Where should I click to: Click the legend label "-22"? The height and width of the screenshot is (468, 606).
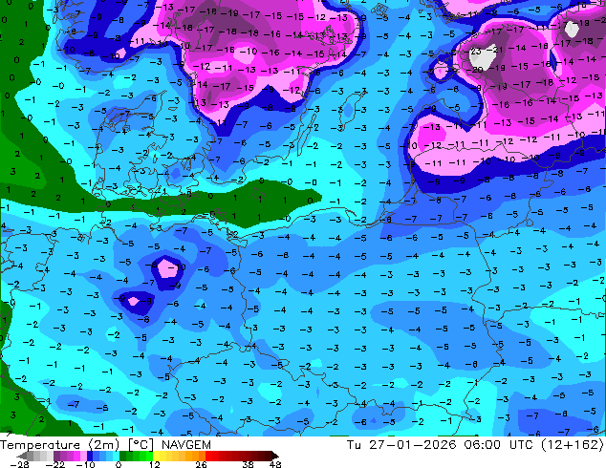[x=55, y=464]
